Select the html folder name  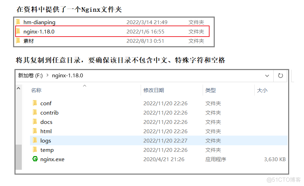pos(46,131)
